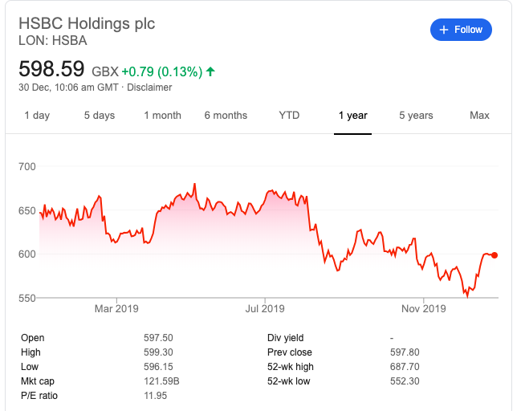Viewport: 521px width, 411px height.
Task: Switch to the 1 month range
Action: pos(162,116)
